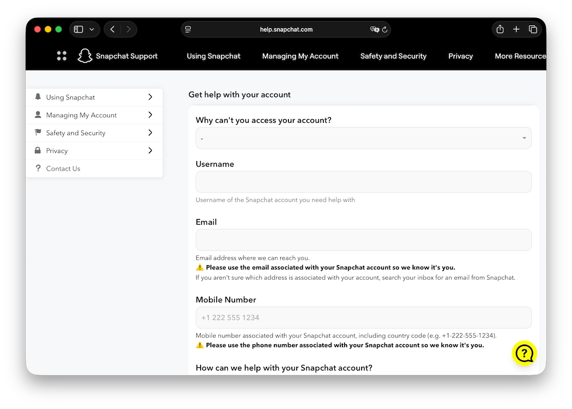Reload the page with the refresh icon
Viewport: 572px width, 409px height.
(385, 30)
